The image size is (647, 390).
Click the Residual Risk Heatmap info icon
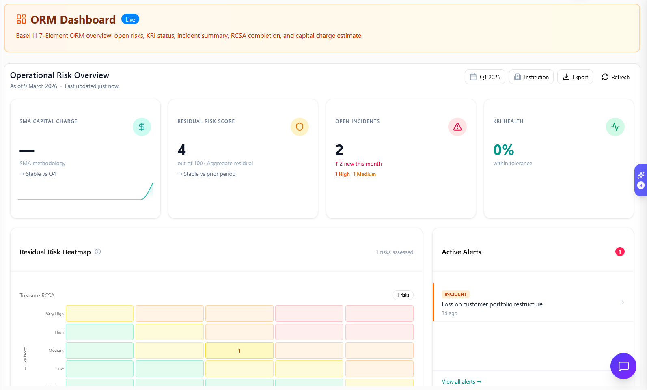tap(98, 252)
